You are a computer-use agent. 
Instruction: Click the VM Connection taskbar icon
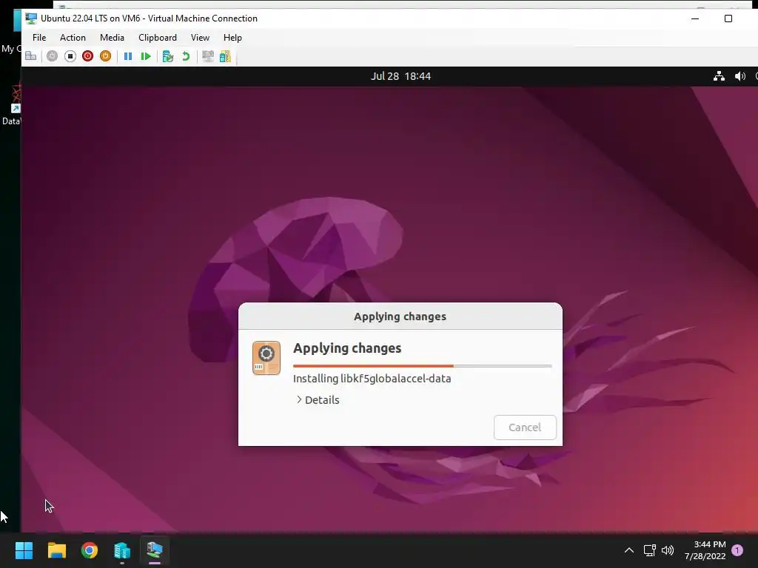click(x=155, y=550)
